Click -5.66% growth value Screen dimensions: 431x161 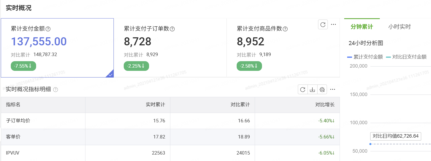(x=326, y=137)
